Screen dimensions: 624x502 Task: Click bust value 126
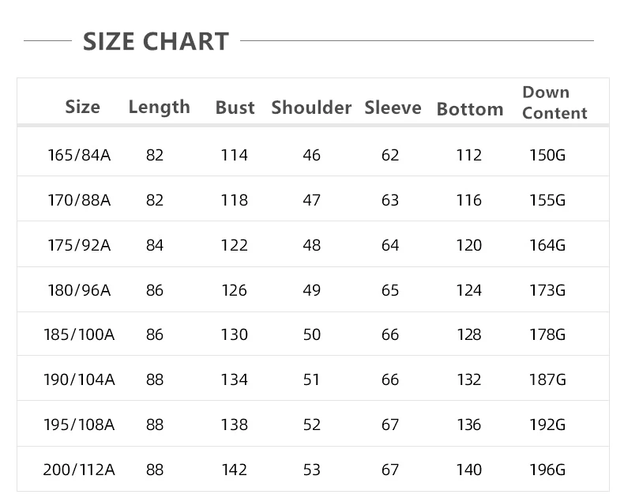point(234,290)
